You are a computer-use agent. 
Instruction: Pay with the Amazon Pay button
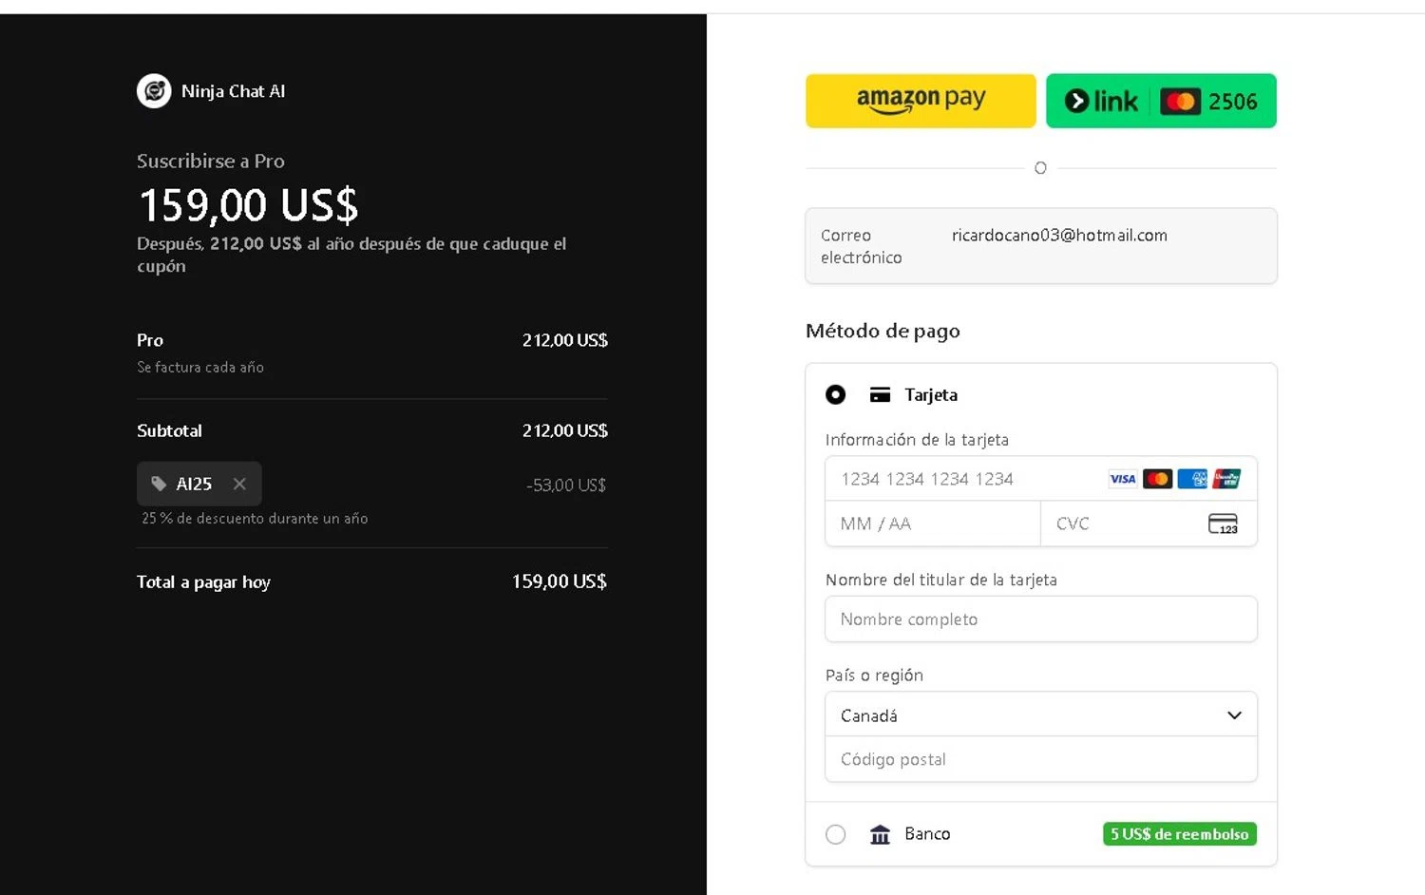(921, 101)
